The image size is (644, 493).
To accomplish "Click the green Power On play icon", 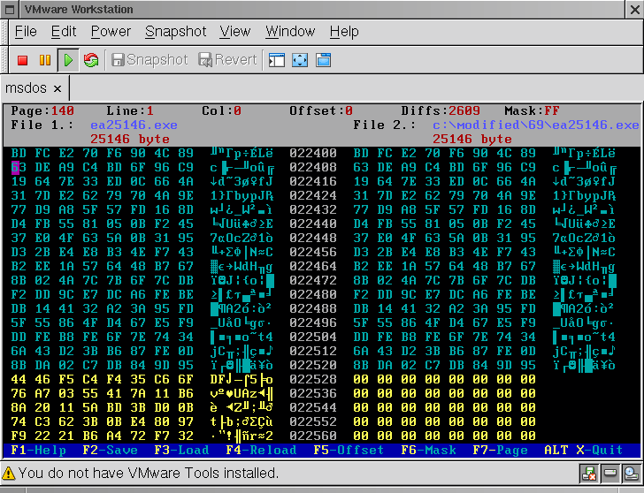I will click(68, 60).
